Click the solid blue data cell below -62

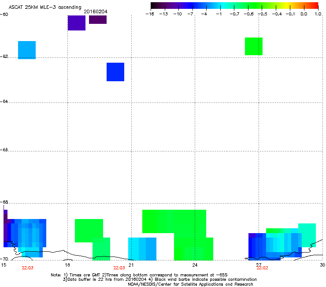115,72
